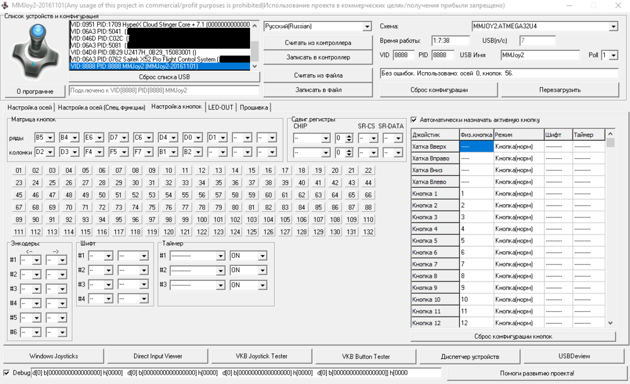Click the MMJoy2 title bar app icon
Screen dimensions: 630x384
tap(6, 5)
